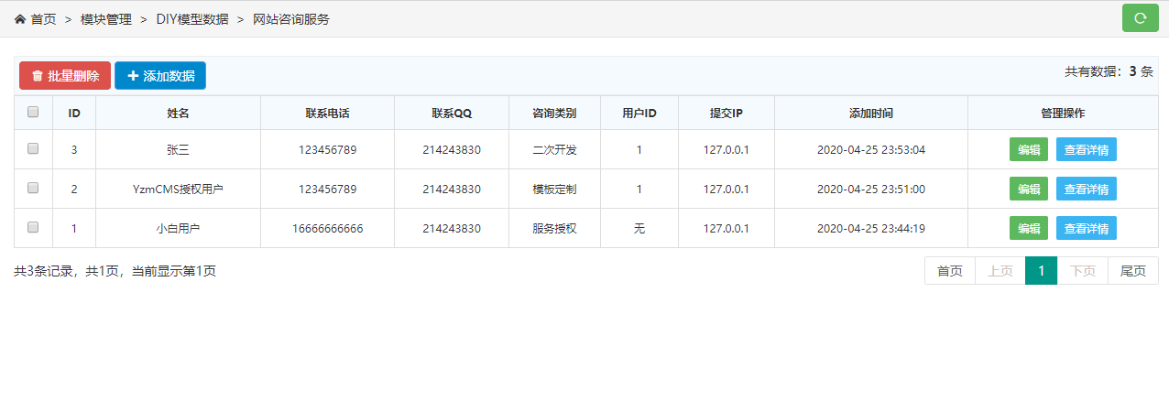View details of the 小白用户 record
This screenshot has width=1169, height=401.
tap(1086, 228)
